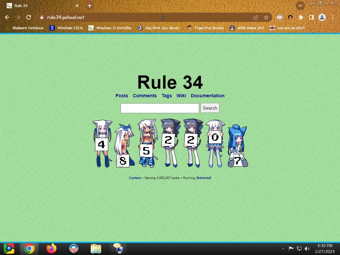340x255 pixels.
Task: Click the Posts link
Action: click(x=122, y=96)
